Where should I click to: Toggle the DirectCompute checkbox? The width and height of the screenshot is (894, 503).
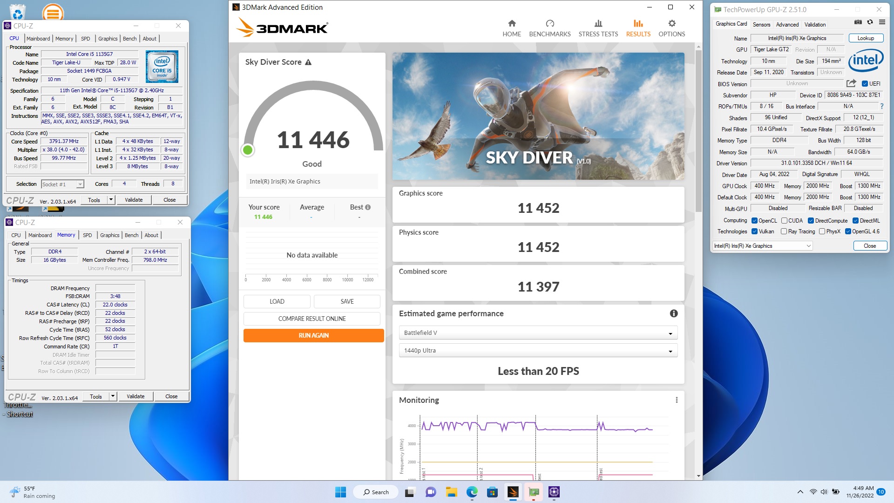pos(811,221)
